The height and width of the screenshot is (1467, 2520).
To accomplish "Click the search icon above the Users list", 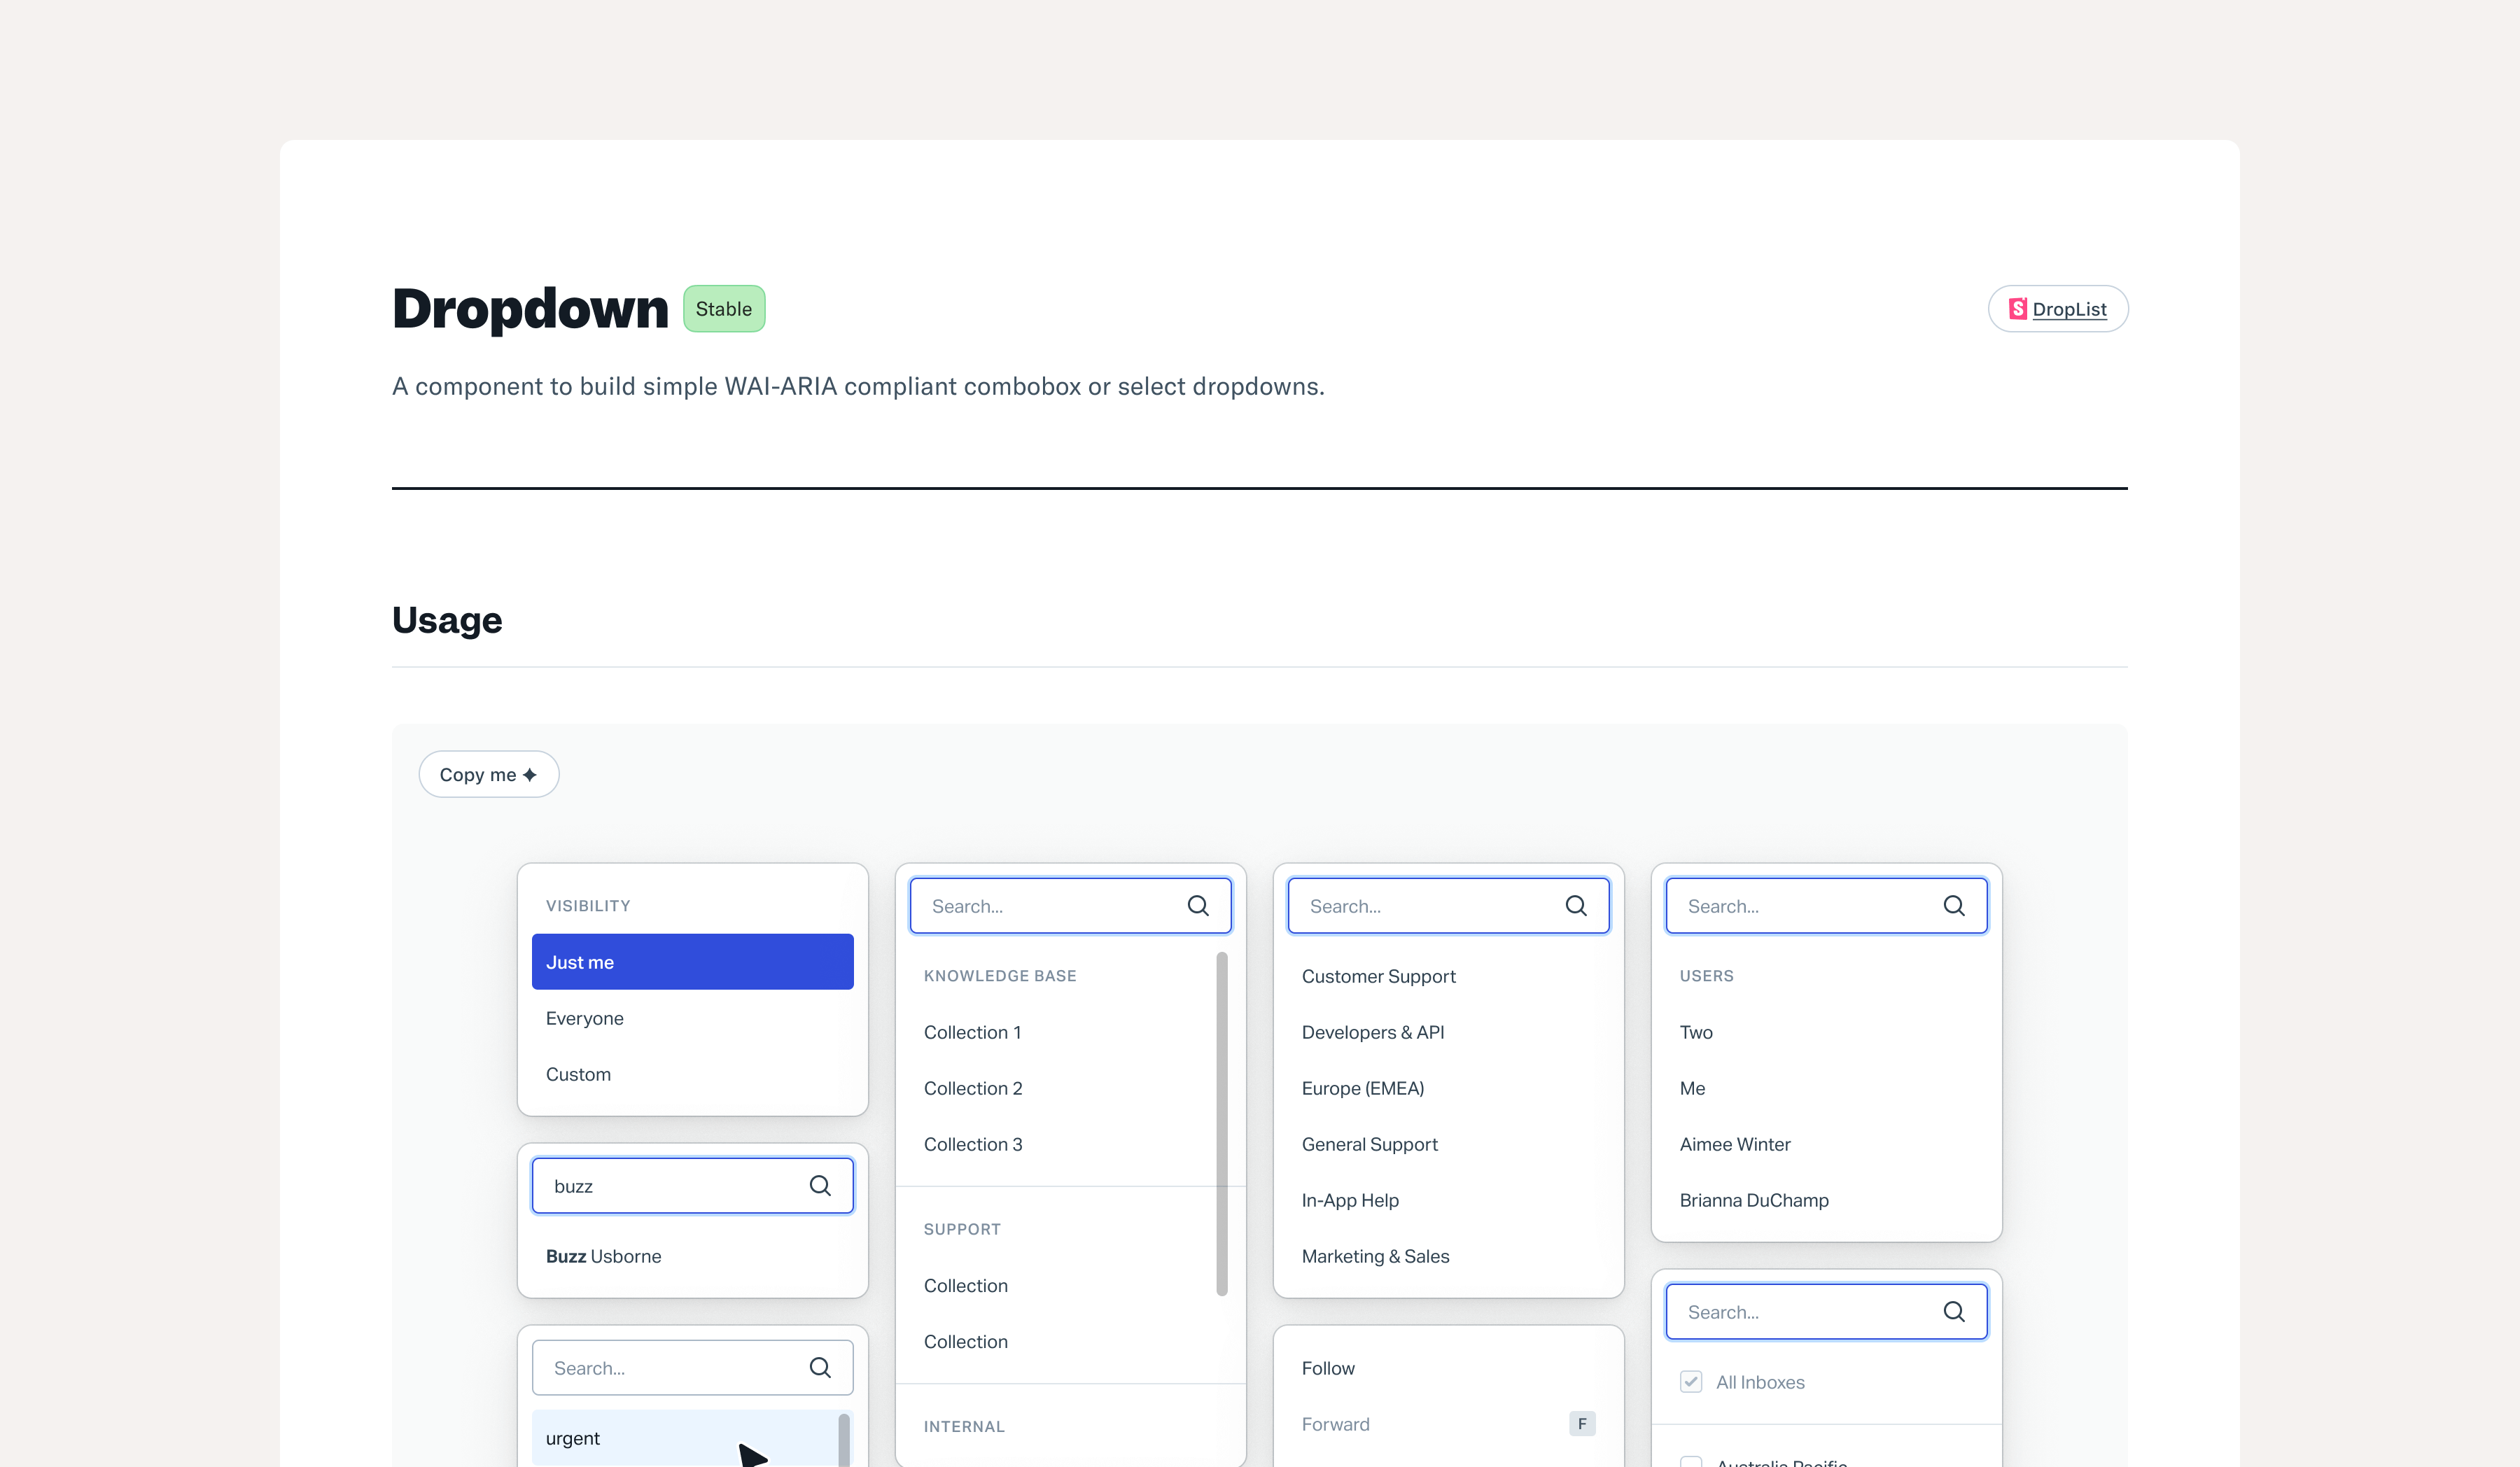I will [1953, 906].
